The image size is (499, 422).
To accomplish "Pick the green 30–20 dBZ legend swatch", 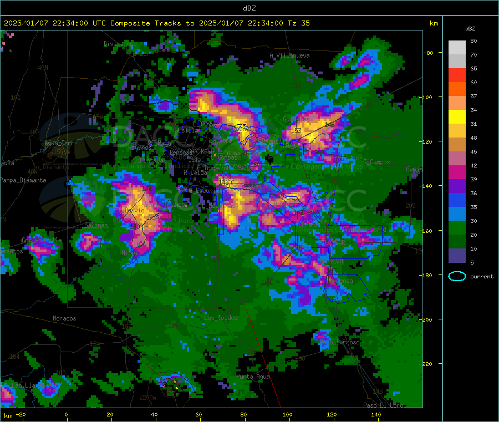I will tap(457, 228).
